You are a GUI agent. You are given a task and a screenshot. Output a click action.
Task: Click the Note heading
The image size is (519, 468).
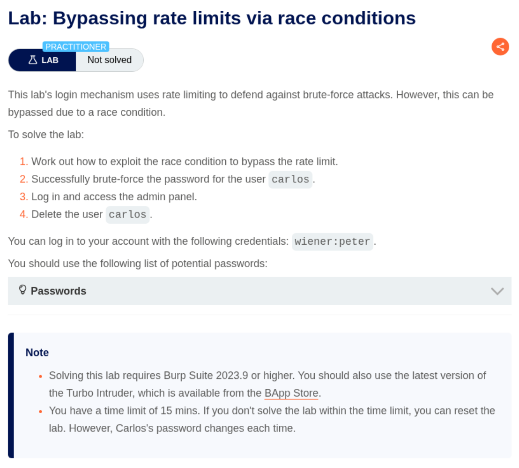click(37, 353)
